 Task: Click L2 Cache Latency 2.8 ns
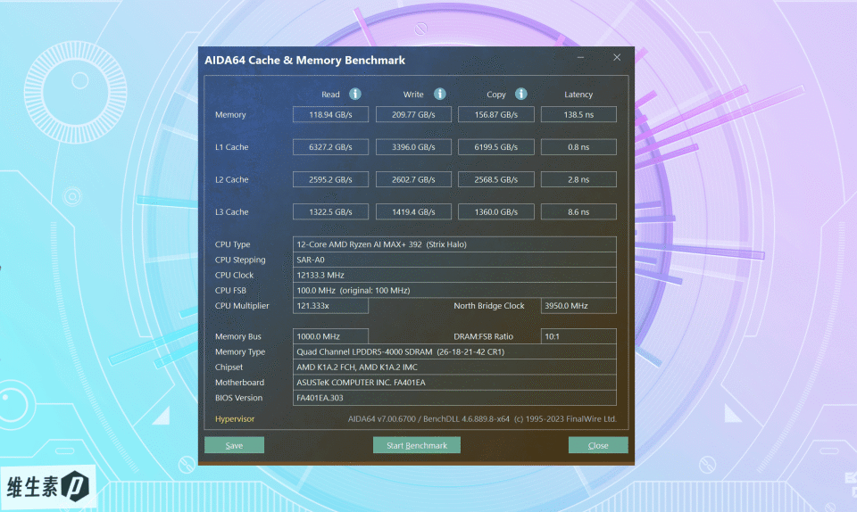[x=578, y=179]
